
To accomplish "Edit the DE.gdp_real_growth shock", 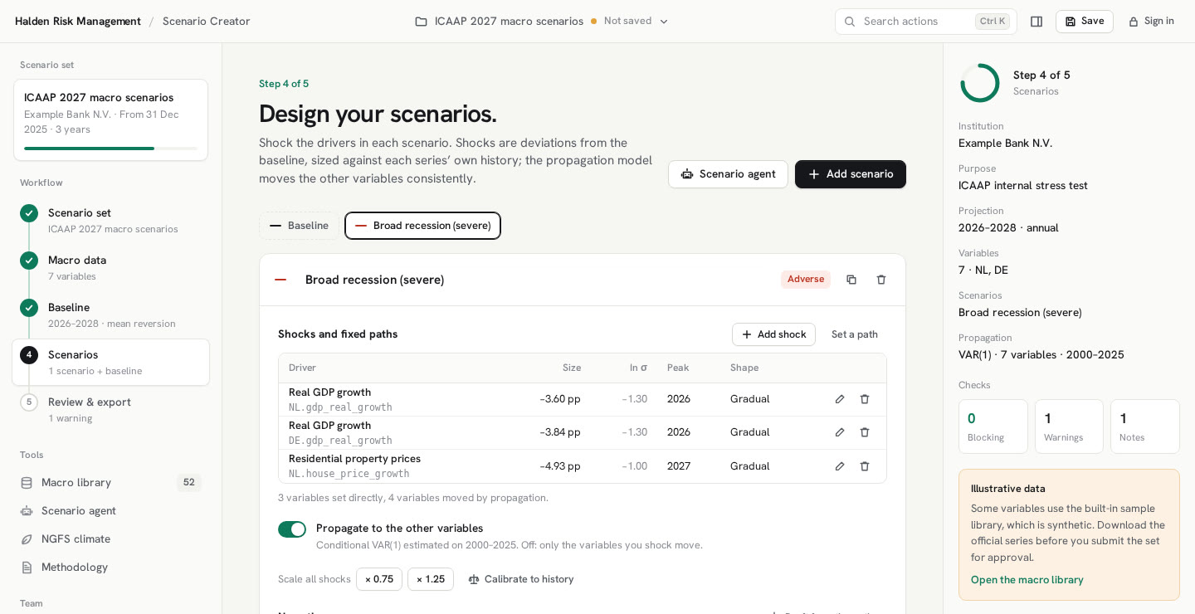I will pos(840,432).
